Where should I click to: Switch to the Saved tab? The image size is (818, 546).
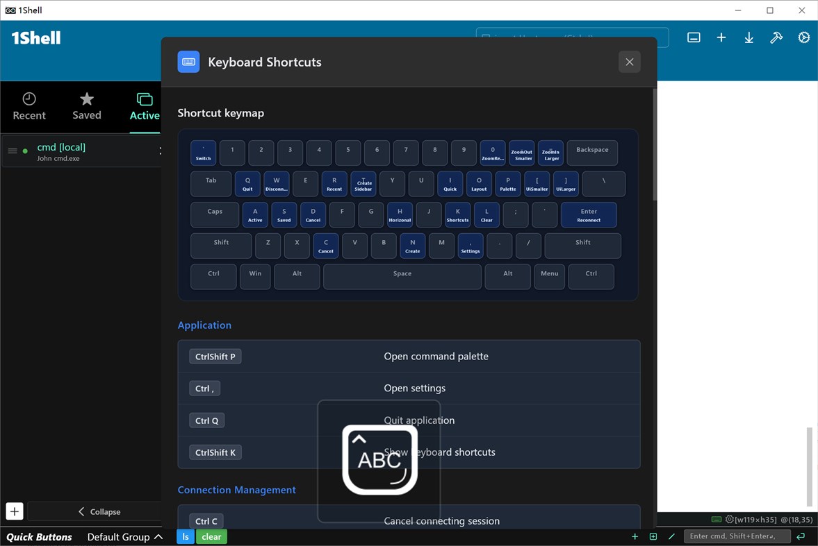click(87, 107)
